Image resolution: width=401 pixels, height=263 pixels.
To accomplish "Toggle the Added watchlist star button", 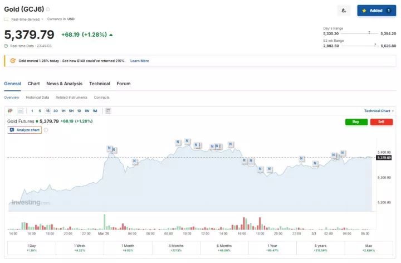I will pyautogui.click(x=376, y=10).
